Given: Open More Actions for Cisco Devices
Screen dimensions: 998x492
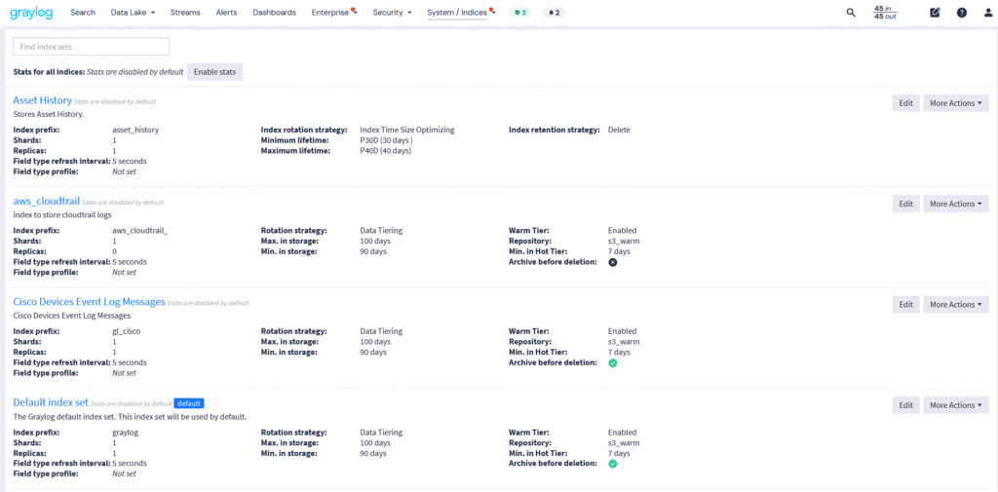Looking at the screenshot, I should click(956, 304).
